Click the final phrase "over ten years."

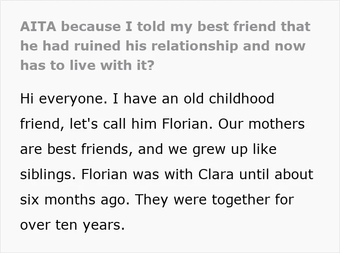click(72, 225)
